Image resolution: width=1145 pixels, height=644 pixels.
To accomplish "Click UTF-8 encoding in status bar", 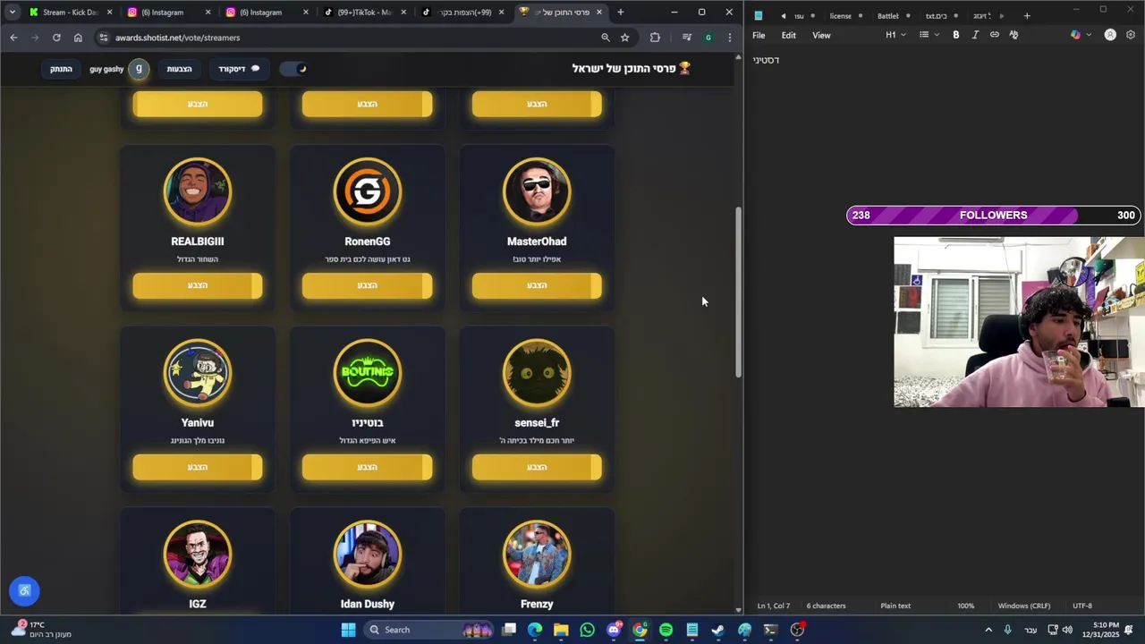I will 1082,606.
